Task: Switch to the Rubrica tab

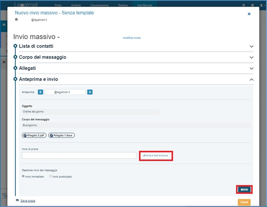Action: pos(123,5)
